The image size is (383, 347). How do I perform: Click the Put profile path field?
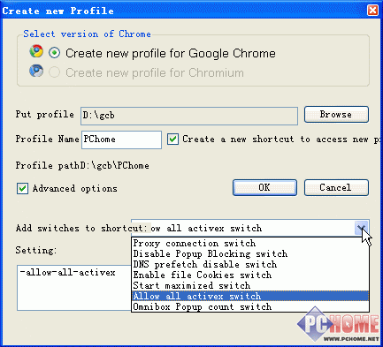(189, 116)
